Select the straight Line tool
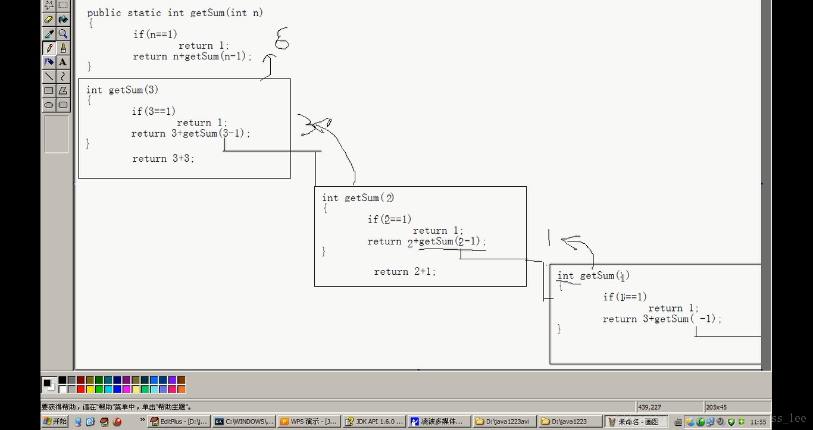Image resolution: width=813 pixels, height=430 pixels. click(x=49, y=76)
